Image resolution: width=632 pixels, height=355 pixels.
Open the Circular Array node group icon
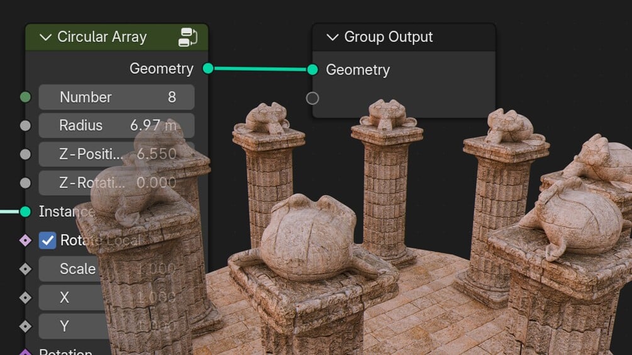(x=188, y=37)
